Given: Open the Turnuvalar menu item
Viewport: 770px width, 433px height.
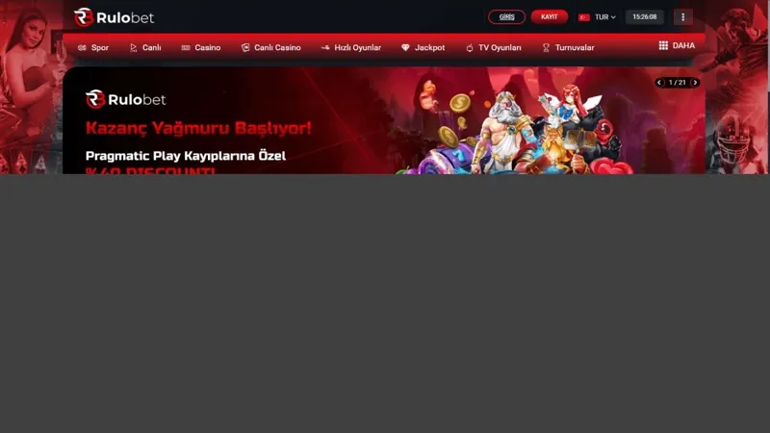Looking at the screenshot, I should tap(568, 47).
